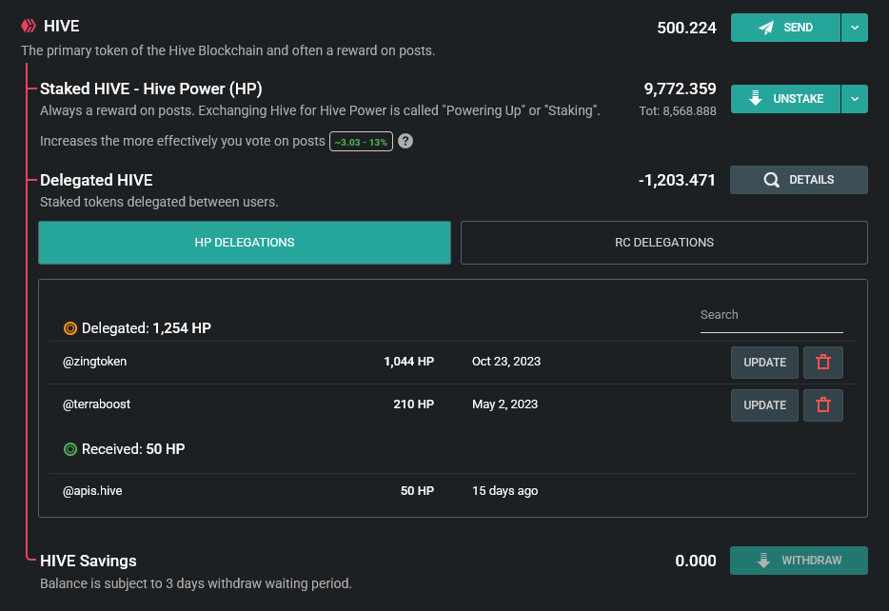The width and height of the screenshot is (889, 611).
Task: Click the HIVE Savings balance 0.000
Action: pos(696,561)
